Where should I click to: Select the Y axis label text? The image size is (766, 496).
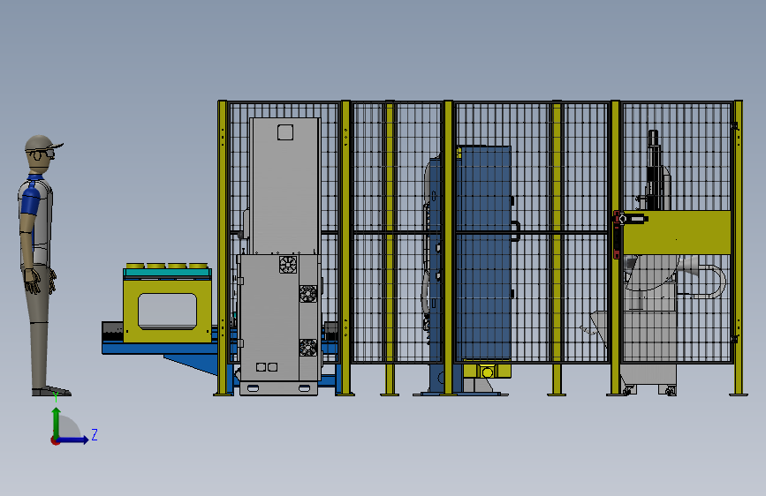56,396
